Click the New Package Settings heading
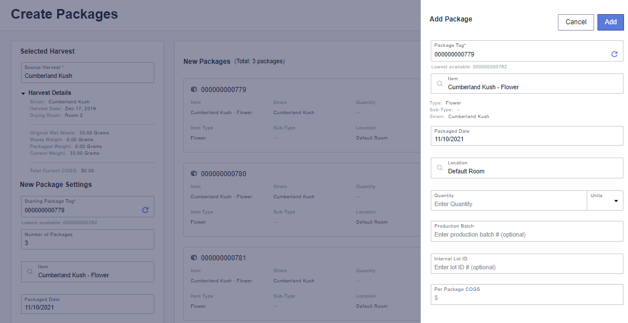 pyautogui.click(x=55, y=185)
